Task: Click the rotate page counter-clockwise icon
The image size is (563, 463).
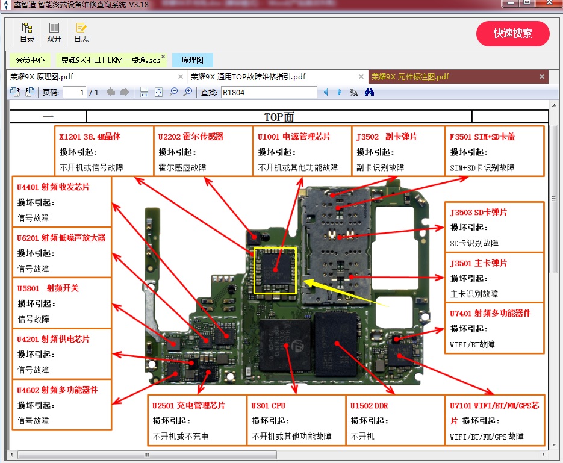Action: pos(30,92)
